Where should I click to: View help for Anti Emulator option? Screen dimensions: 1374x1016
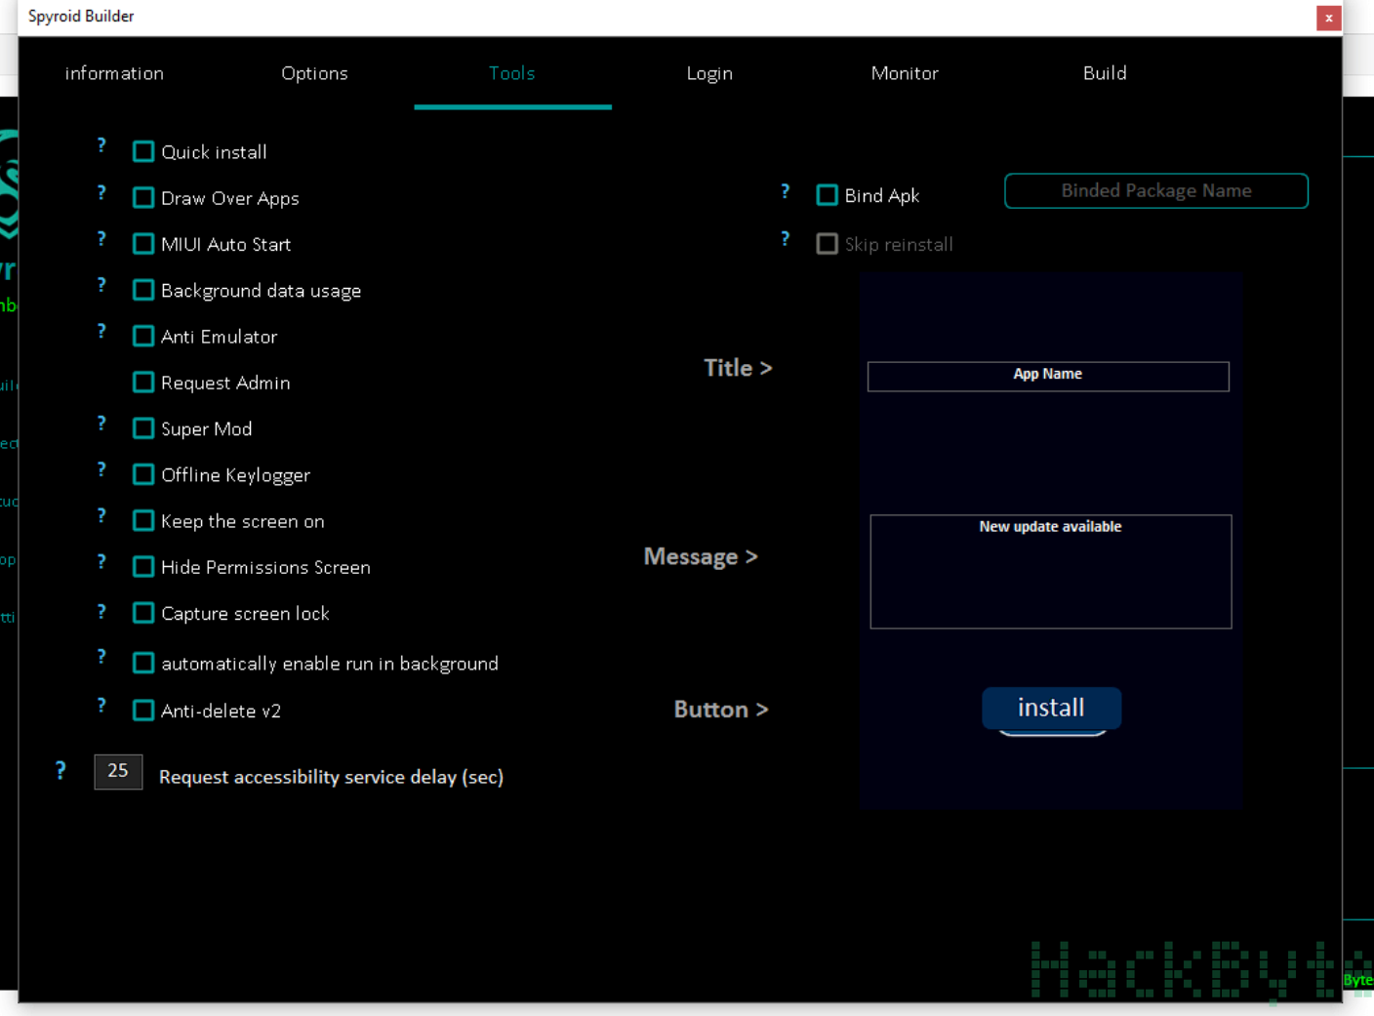101,331
